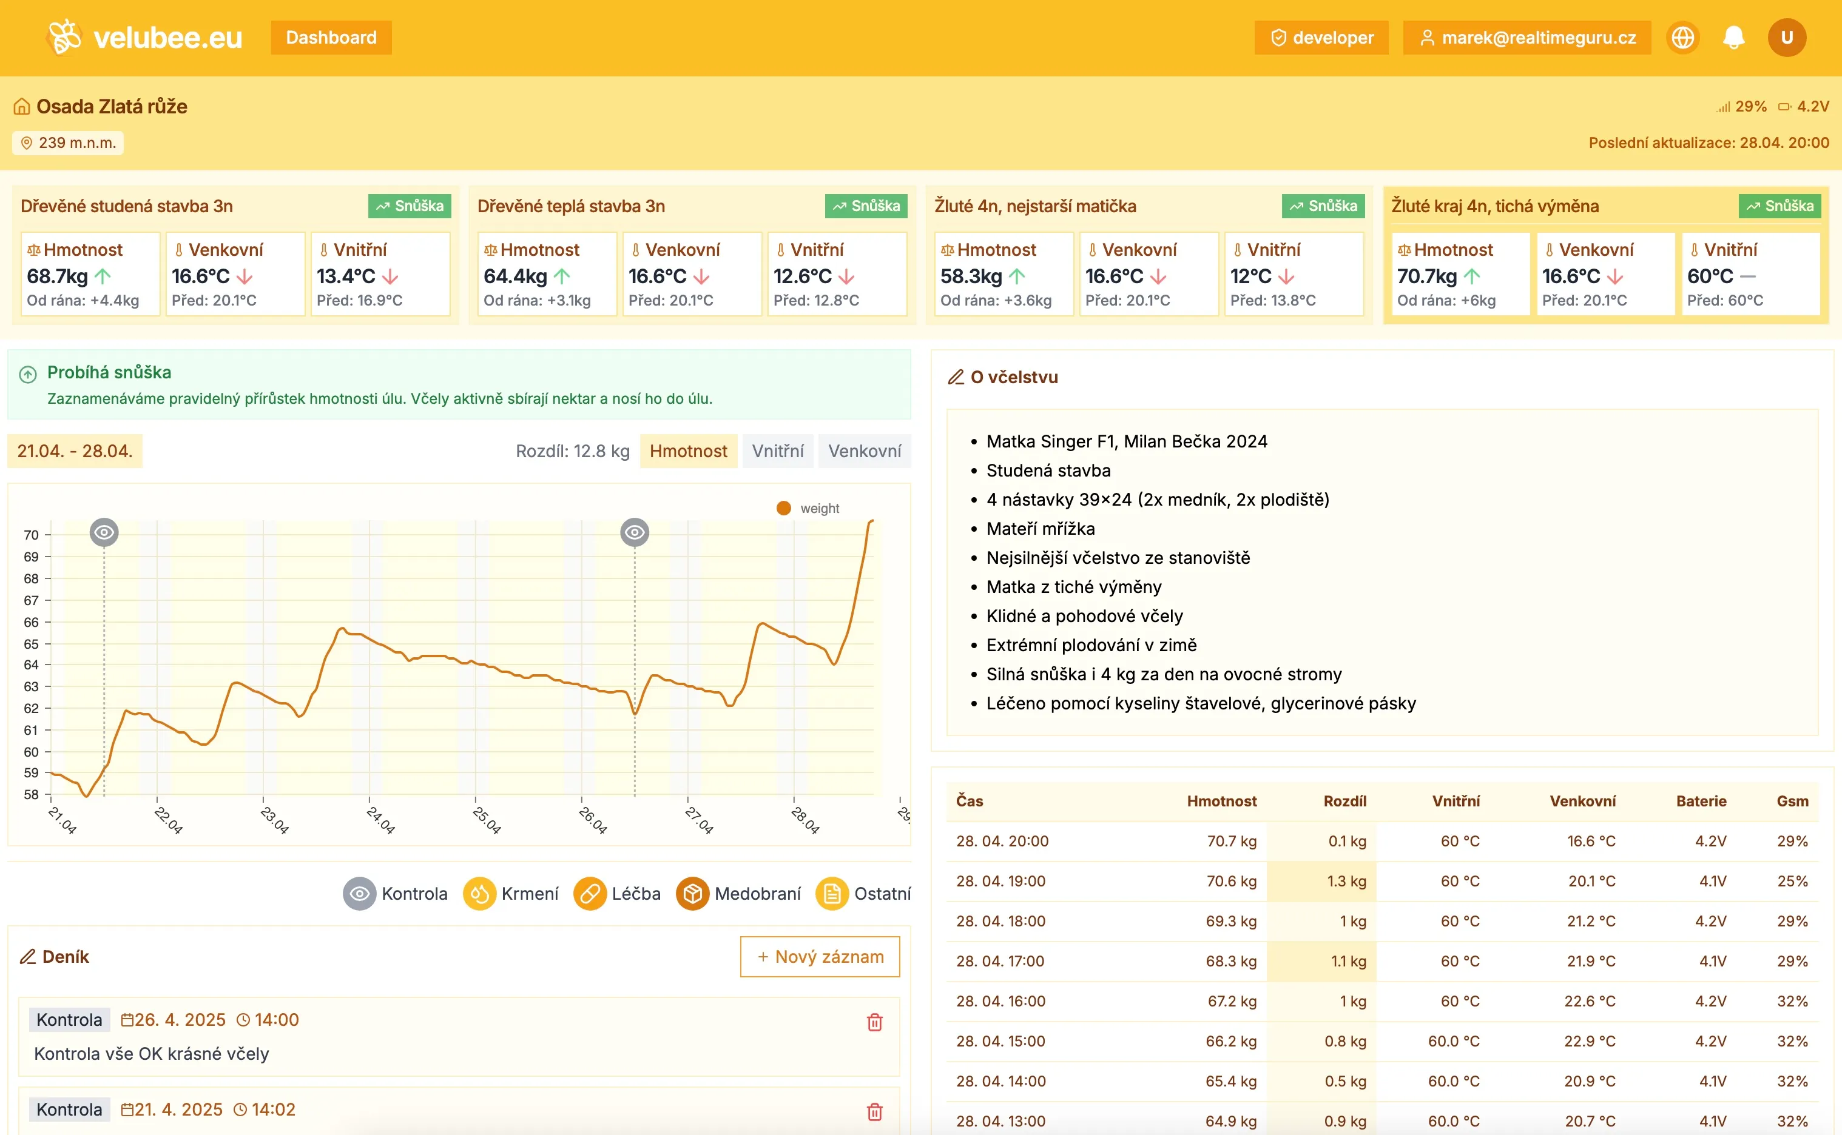The image size is (1842, 1135).
Task: Click the Kontrola eye icon in the legend
Action: point(360,893)
